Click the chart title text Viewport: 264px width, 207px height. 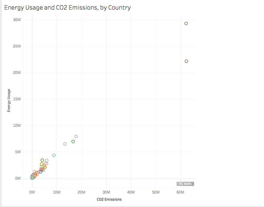[x=67, y=8]
